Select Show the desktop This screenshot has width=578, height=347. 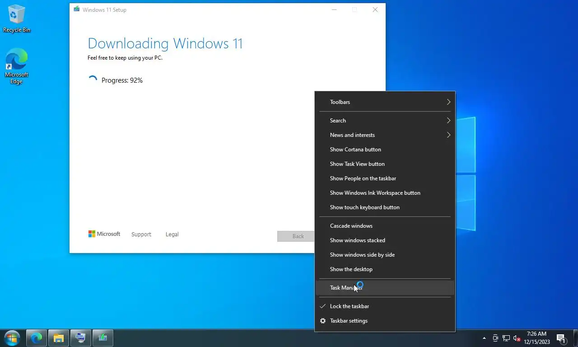tap(385, 269)
